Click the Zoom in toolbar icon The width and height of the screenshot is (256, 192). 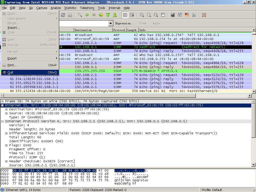[142, 15]
